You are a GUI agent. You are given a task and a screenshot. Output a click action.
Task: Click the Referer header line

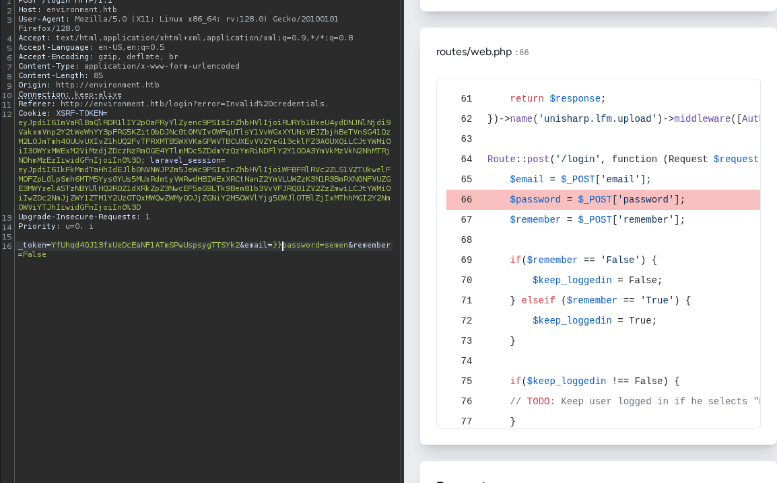pos(174,104)
